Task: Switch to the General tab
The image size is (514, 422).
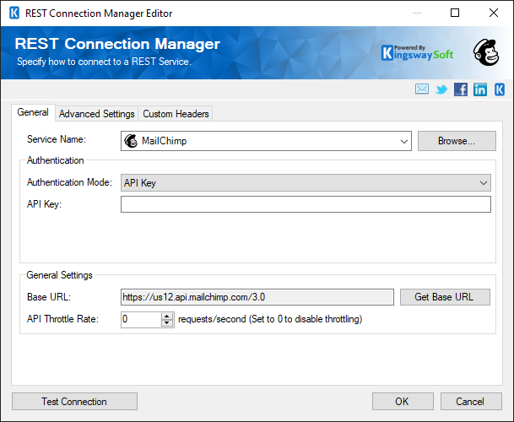Action: click(33, 112)
